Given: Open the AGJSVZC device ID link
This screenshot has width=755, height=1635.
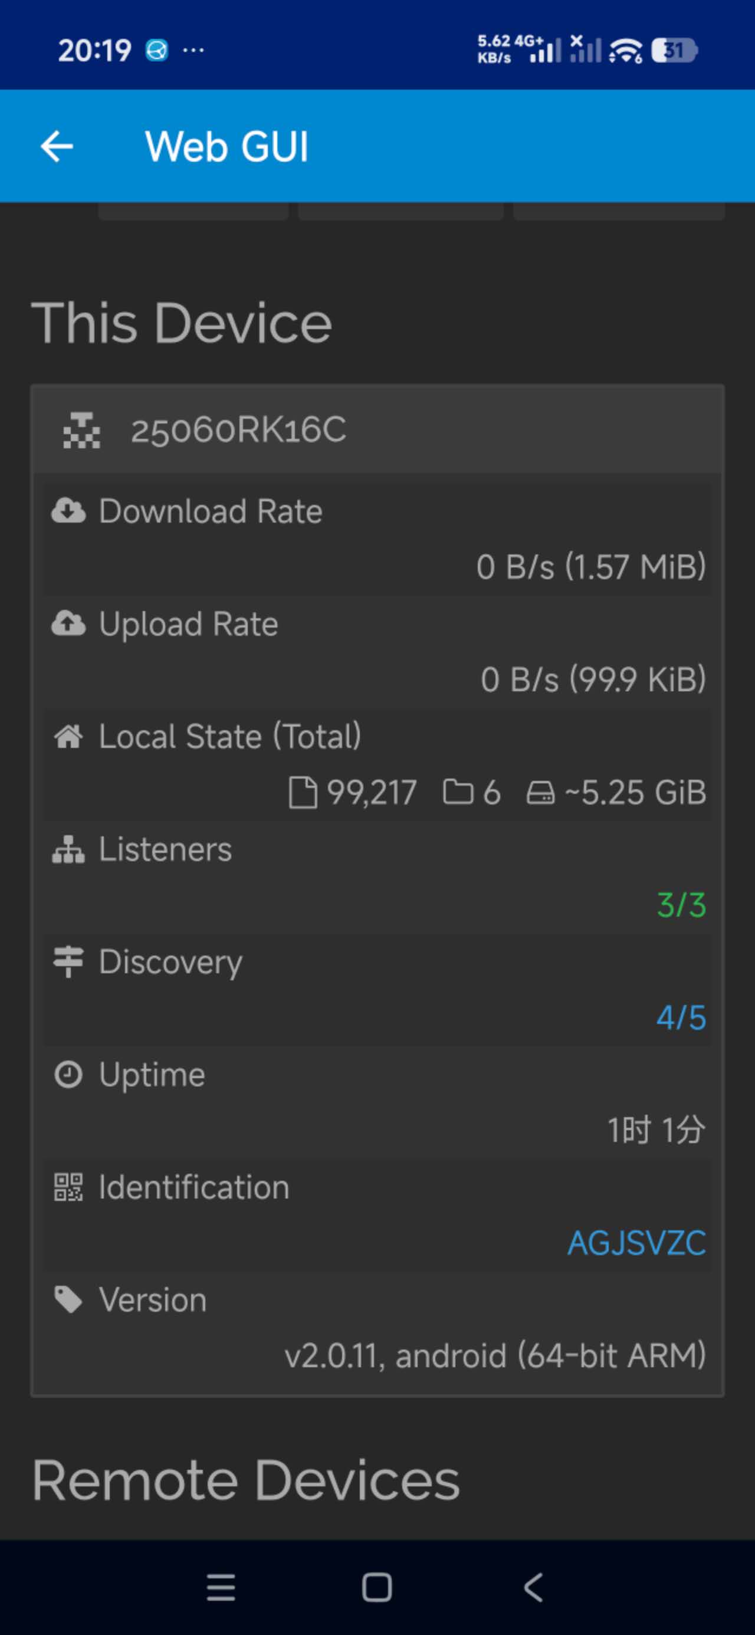Looking at the screenshot, I should [x=636, y=1243].
